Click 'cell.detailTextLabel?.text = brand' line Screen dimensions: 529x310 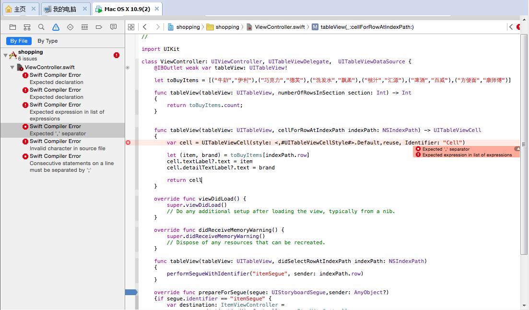[221, 168]
